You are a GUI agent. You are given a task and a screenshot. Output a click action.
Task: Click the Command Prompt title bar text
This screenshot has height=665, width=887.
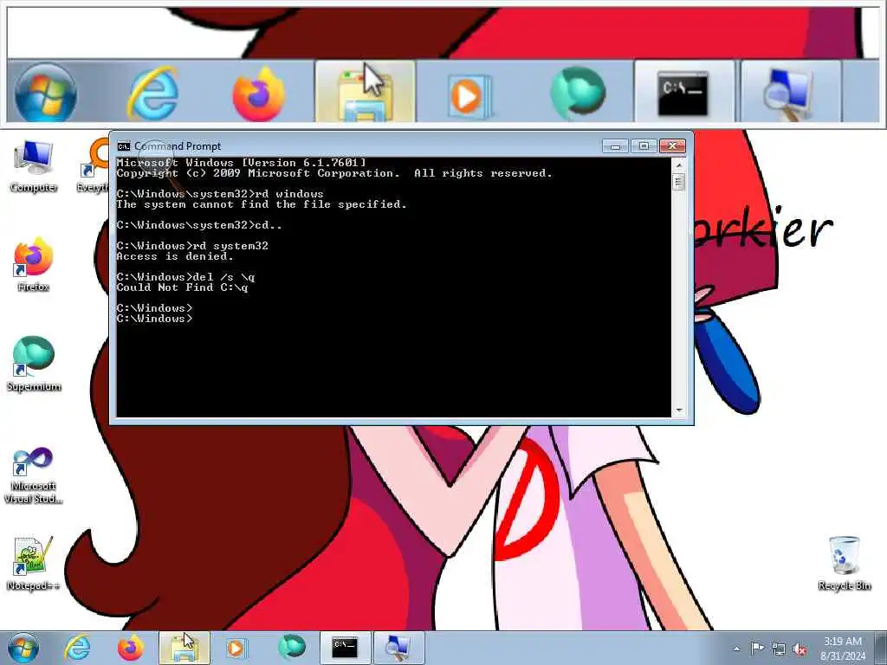click(177, 146)
